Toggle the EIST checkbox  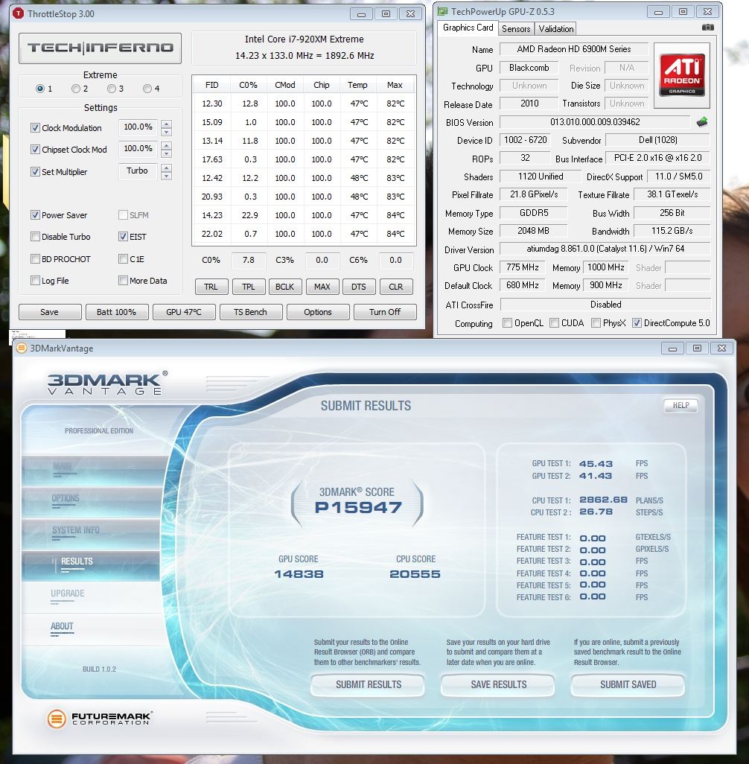pyautogui.click(x=124, y=237)
